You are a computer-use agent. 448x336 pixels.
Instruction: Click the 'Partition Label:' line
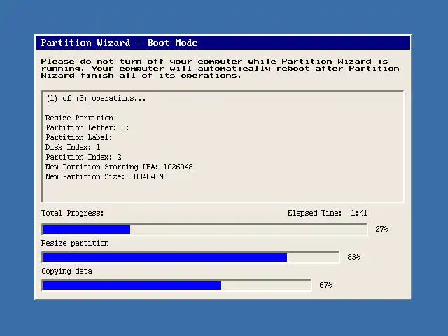(78, 137)
